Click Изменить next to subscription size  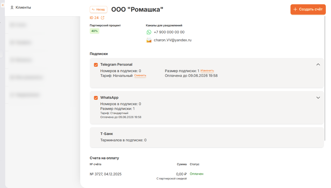coord(207,71)
